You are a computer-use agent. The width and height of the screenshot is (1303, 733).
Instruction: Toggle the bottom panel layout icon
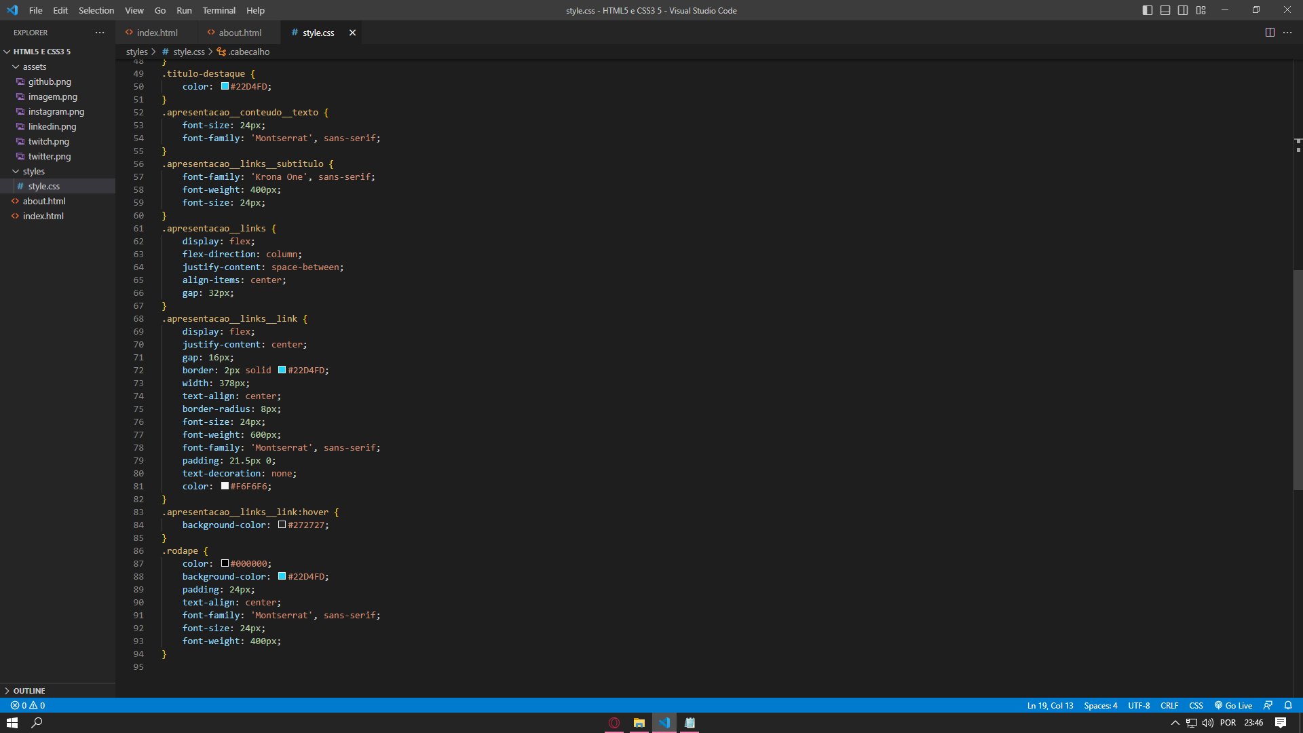tap(1165, 10)
